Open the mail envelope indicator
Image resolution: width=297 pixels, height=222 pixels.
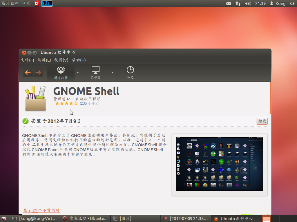point(228,3)
